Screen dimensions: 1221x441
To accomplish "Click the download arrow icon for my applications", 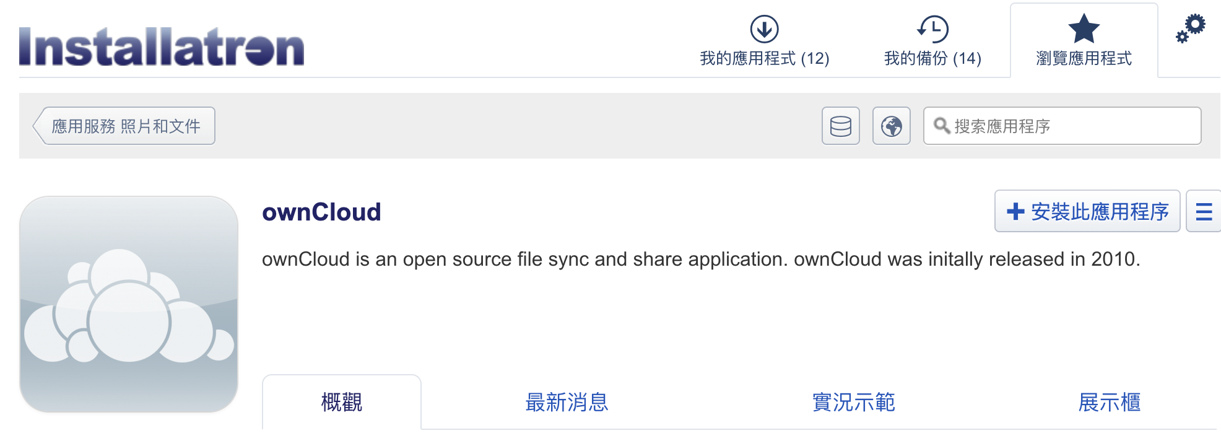I will [x=764, y=28].
